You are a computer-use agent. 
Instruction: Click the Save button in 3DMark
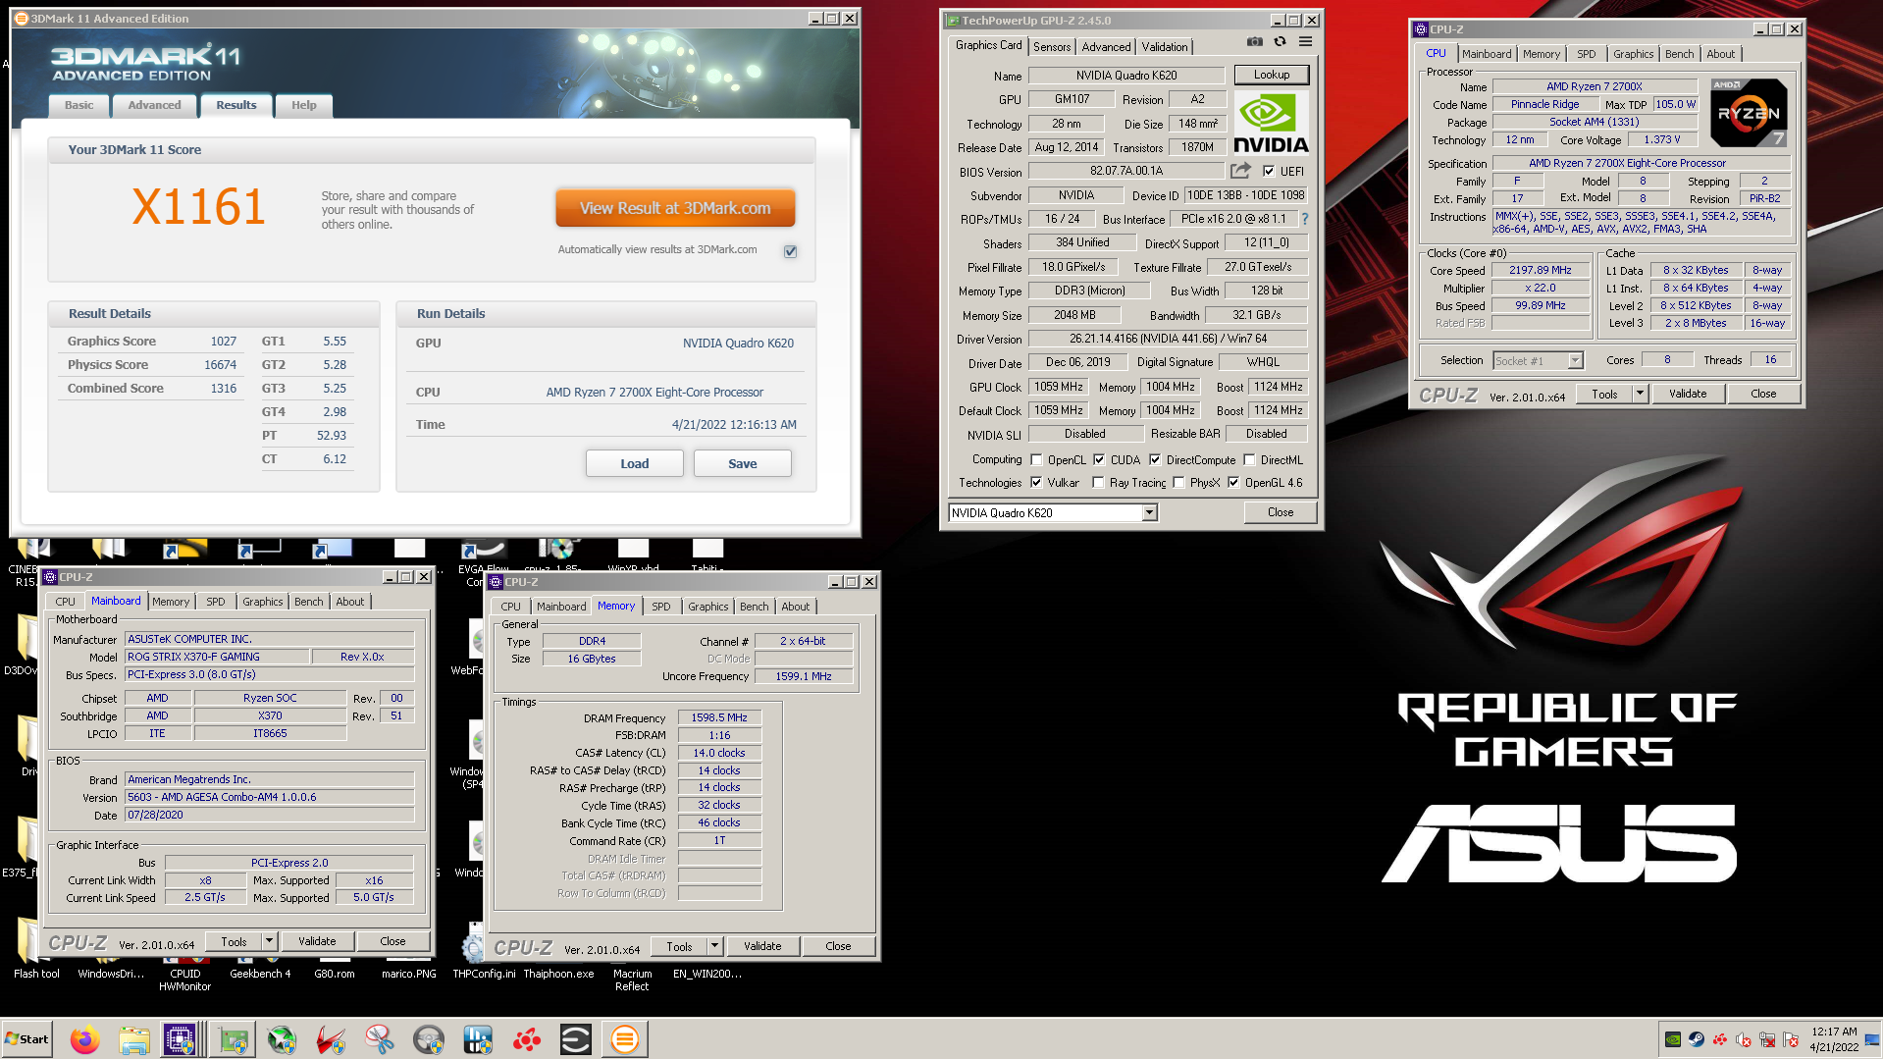click(x=742, y=463)
